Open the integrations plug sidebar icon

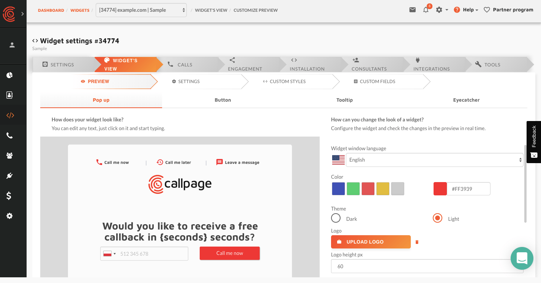coord(10,176)
